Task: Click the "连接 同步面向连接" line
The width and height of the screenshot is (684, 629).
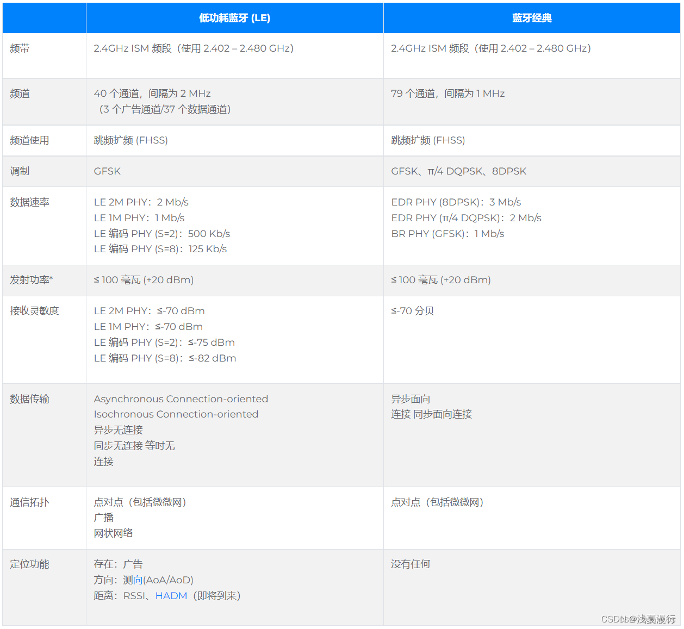Action: pos(432,414)
